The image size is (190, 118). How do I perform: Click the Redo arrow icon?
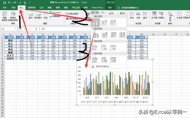coord(15,2)
